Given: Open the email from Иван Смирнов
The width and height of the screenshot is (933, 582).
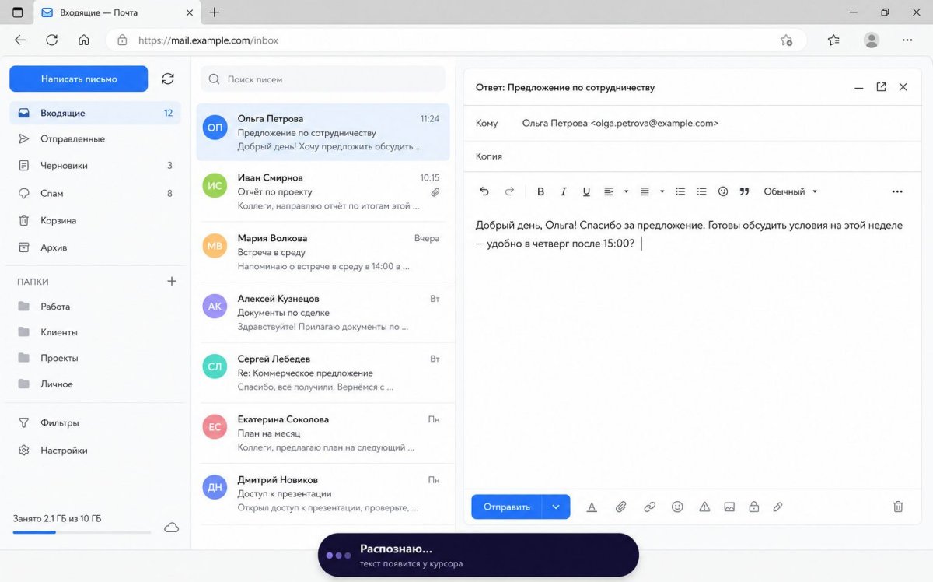Looking at the screenshot, I should (323, 192).
